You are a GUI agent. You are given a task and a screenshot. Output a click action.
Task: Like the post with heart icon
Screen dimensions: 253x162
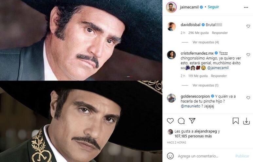[170, 121]
